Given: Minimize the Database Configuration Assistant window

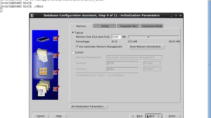Looking at the screenshot, I should [171, 16].
